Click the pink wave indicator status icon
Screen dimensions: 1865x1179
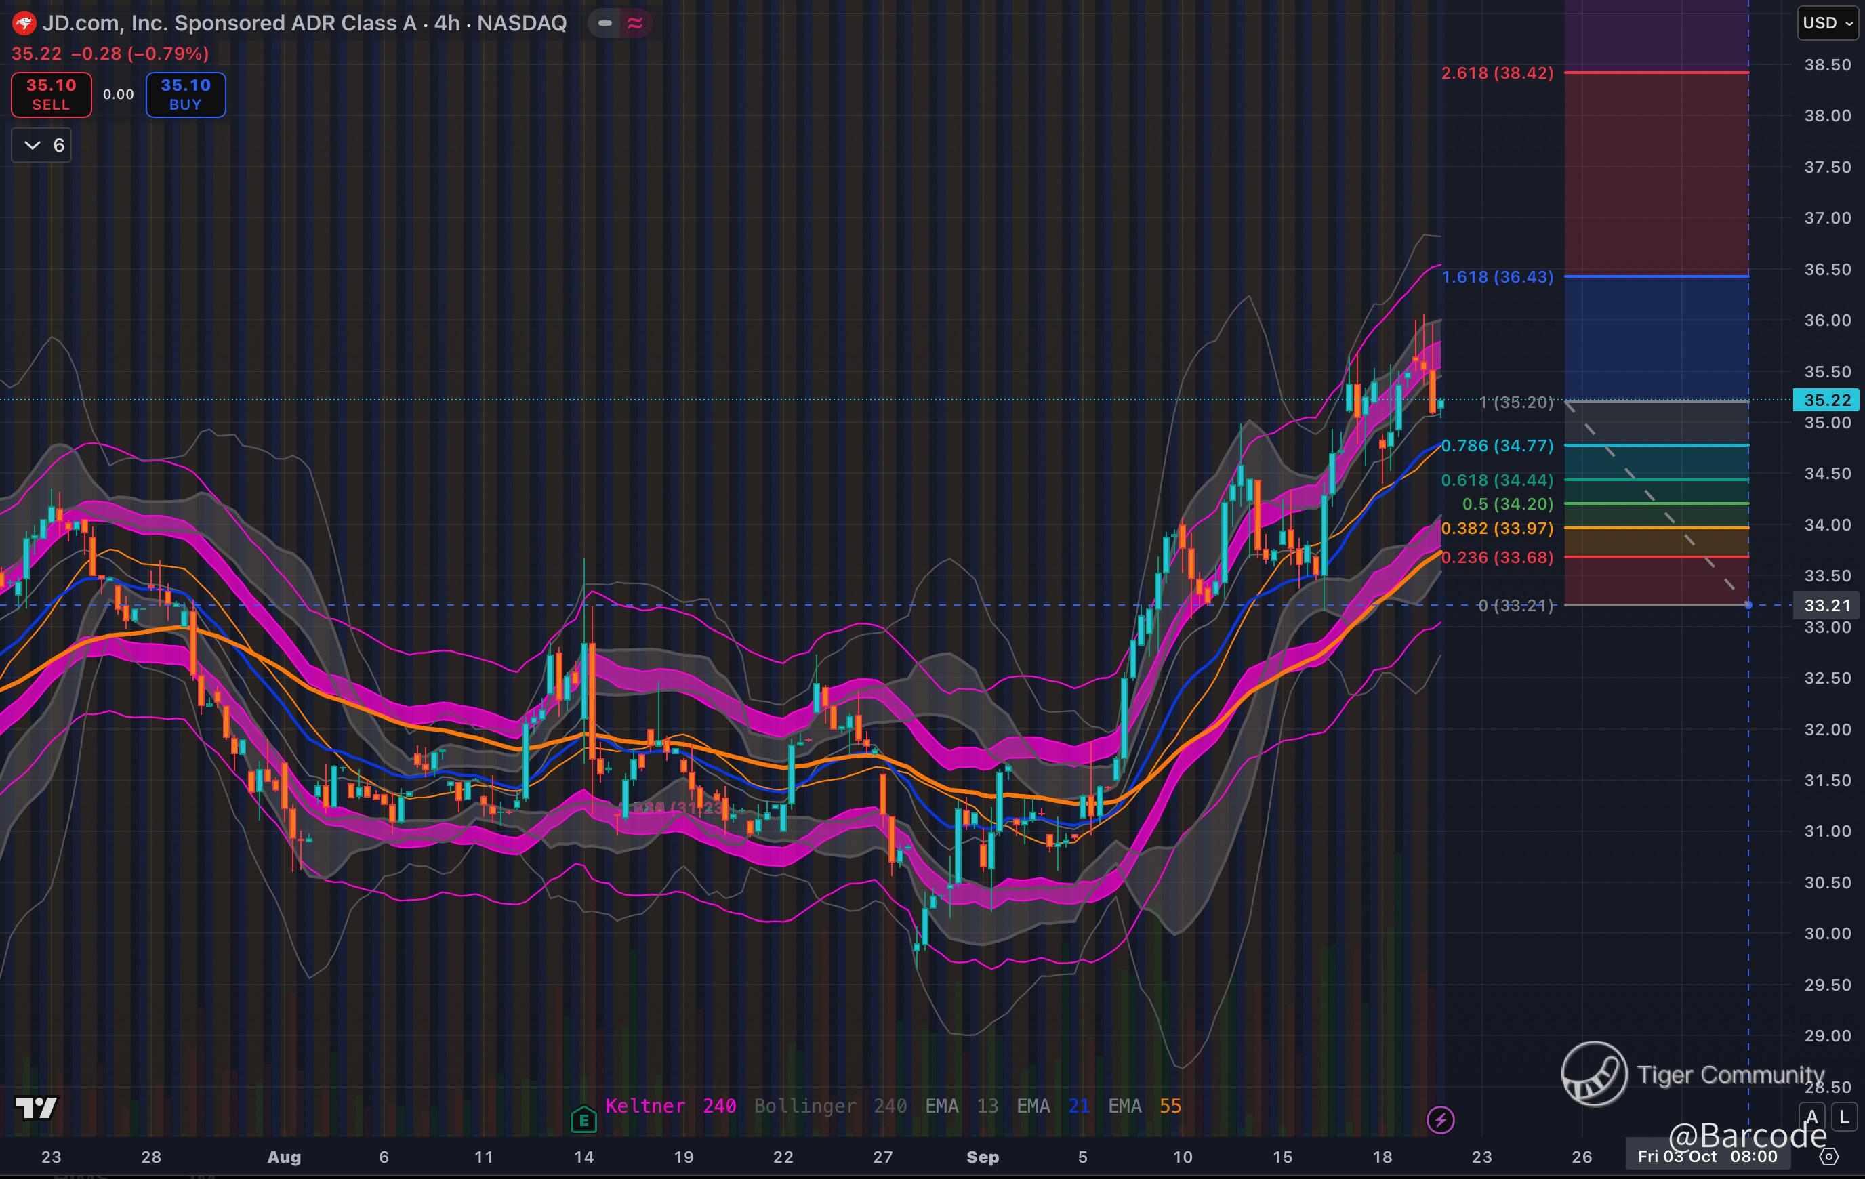pyautogui.click(x=635, y=23)
